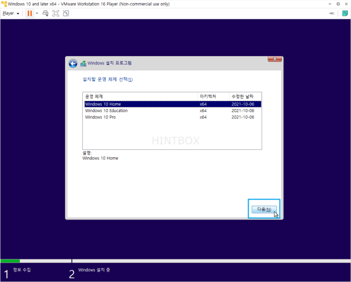Select Windows 10 Pro row

(173, 117)
